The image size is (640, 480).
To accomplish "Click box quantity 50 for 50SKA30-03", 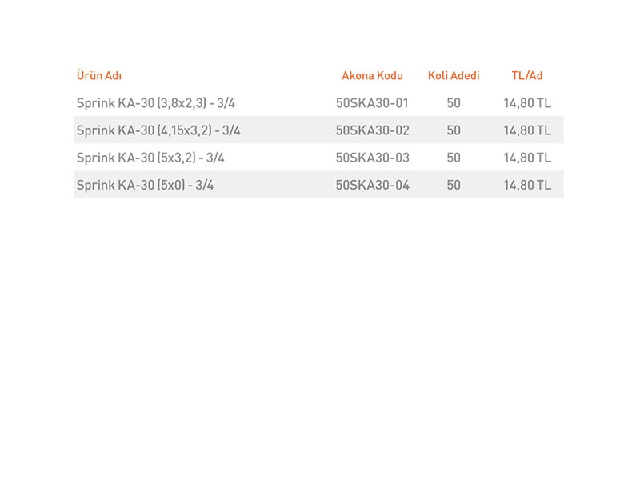I will tap(454, 158).
